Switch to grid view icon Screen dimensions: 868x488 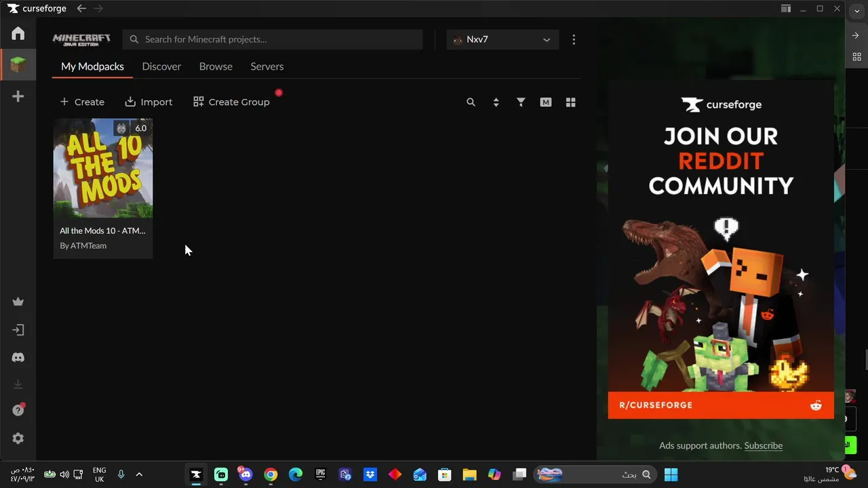pyautogui.click(x=571, y=102)
